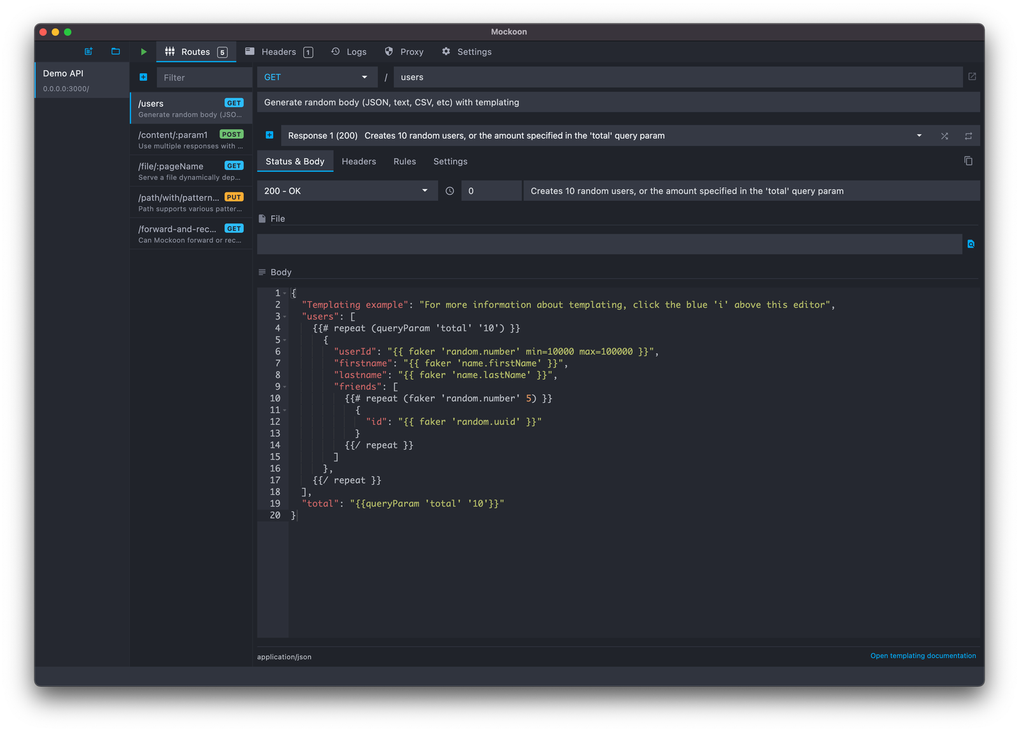Click the new environment icon
Screen dimensions: 1019x732
89,52
